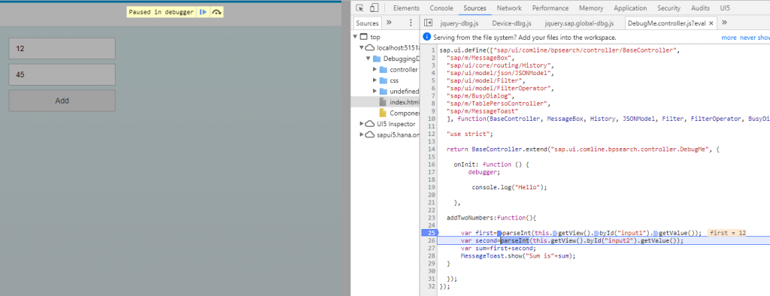Click line number 26 in the gutter

[x=432, y=241]
